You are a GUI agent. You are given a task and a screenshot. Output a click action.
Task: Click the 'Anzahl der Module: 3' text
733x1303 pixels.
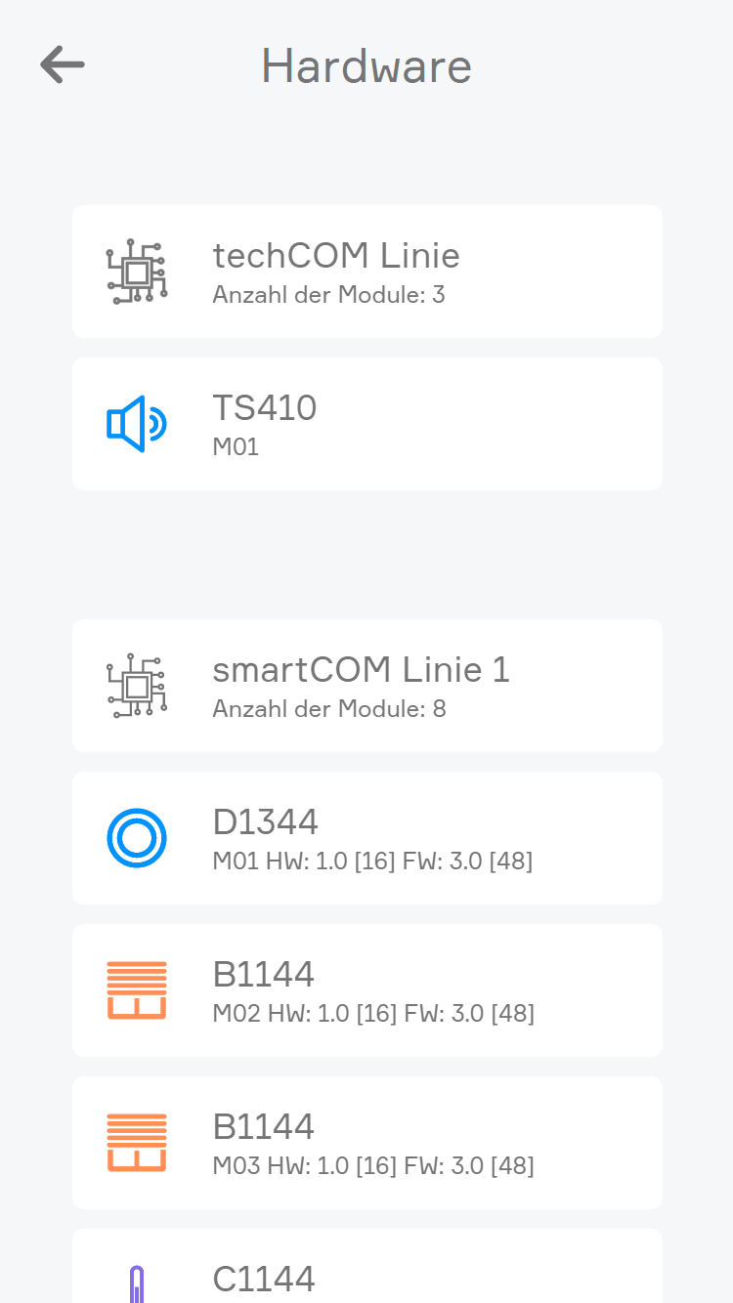328,295
